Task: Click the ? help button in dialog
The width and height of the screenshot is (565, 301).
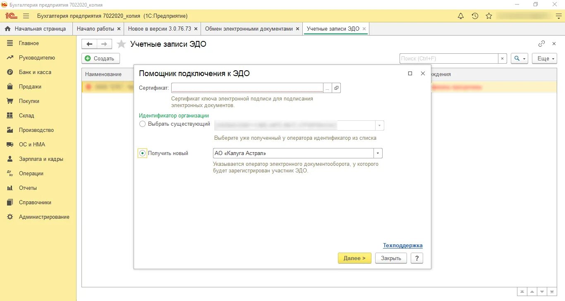Action: (x=417, y=258)
